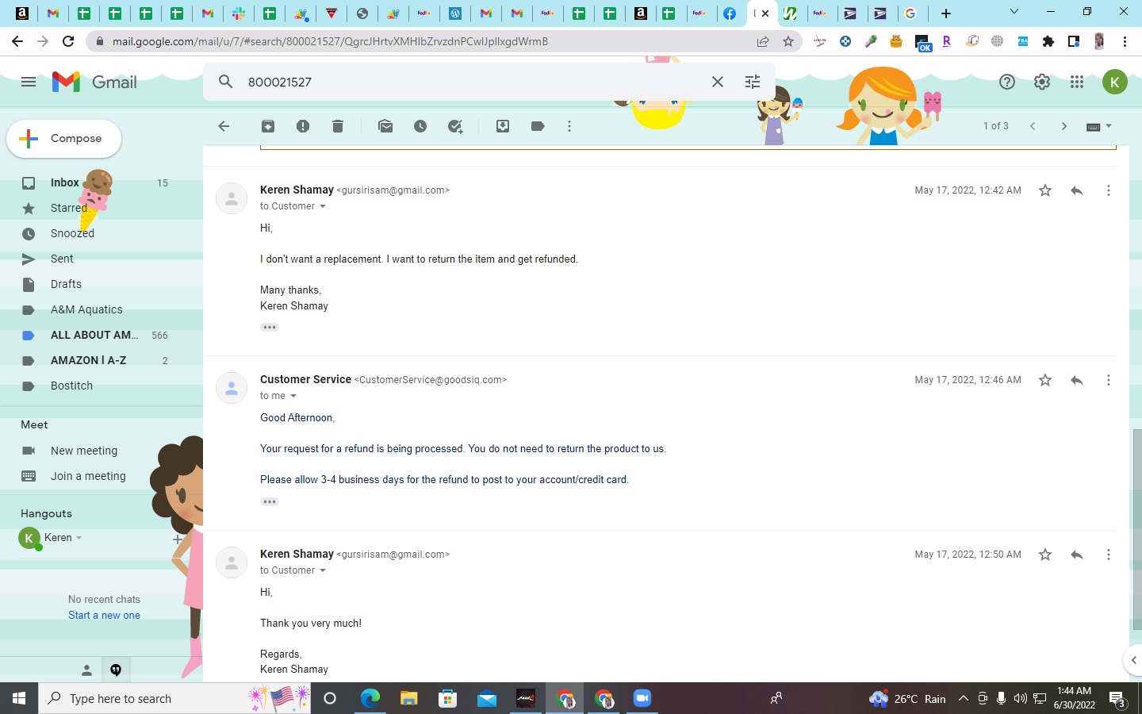
Task: Open Windows Start menu
Action: click(19, 698)
